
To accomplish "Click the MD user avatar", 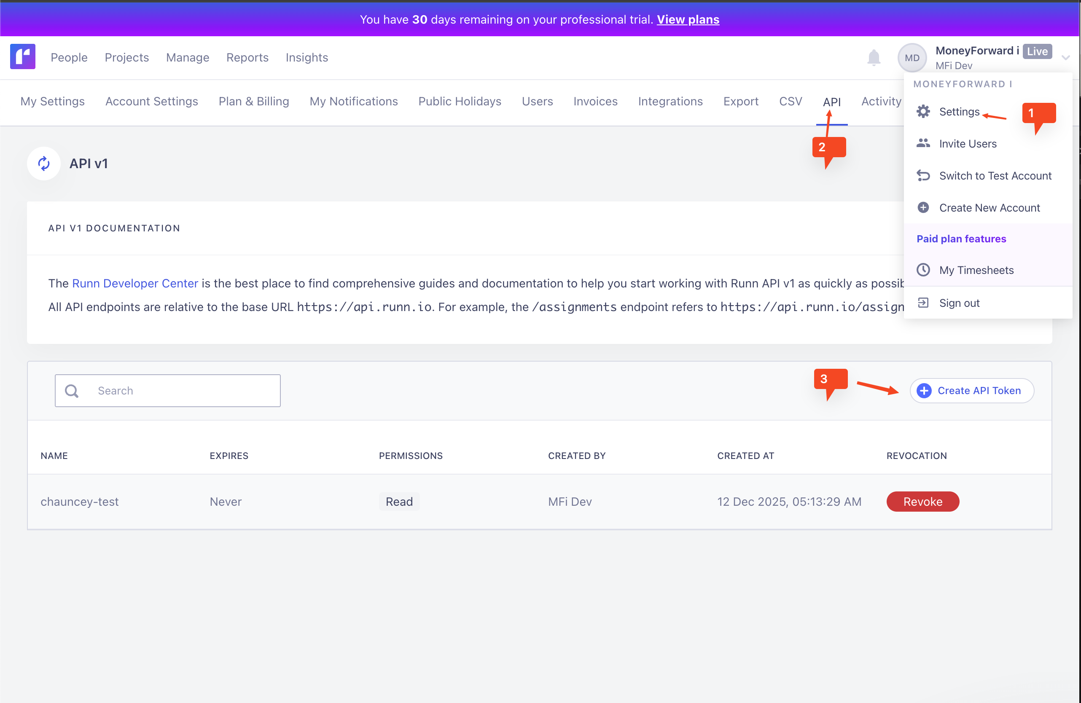I will (912, 58).
